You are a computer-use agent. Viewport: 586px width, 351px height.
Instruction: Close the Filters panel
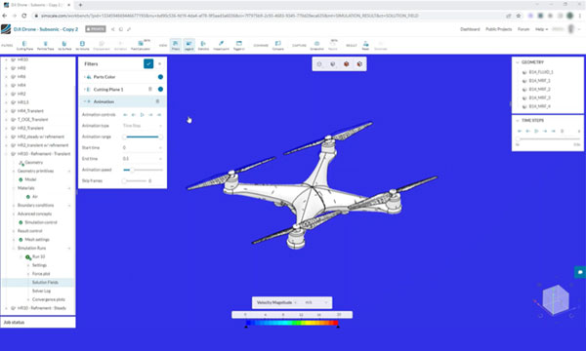160,63
